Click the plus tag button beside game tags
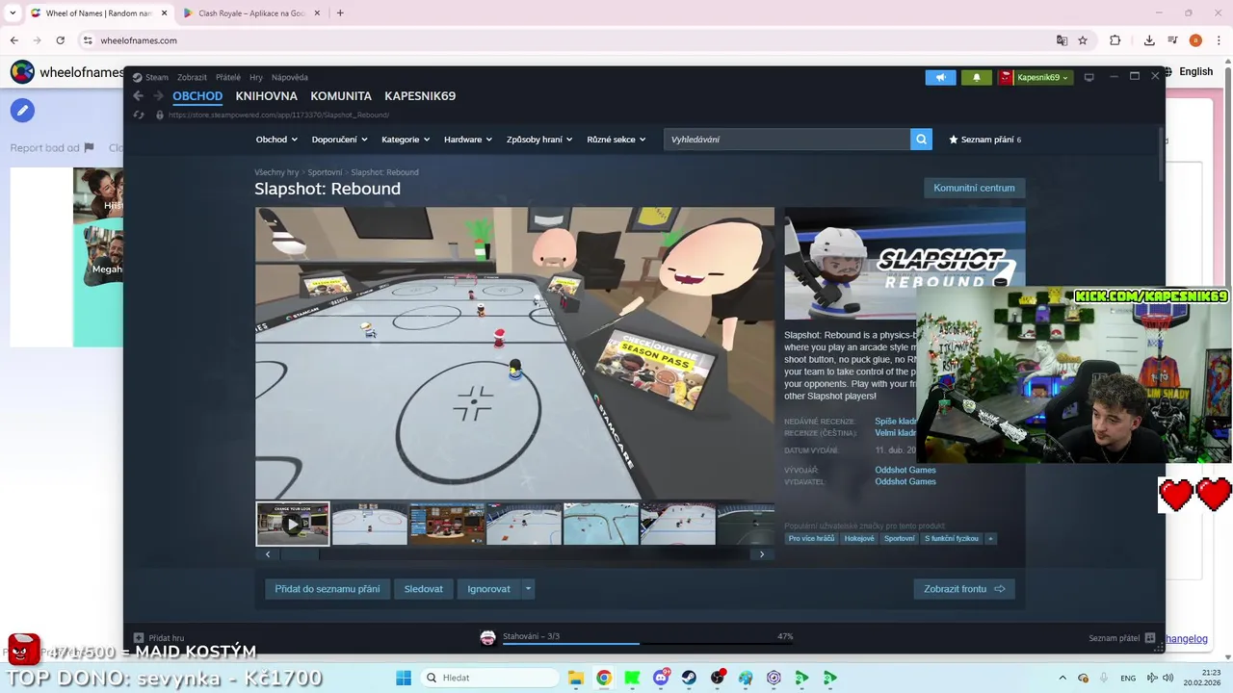This screenshot has width=1233, height=693. 990,538
